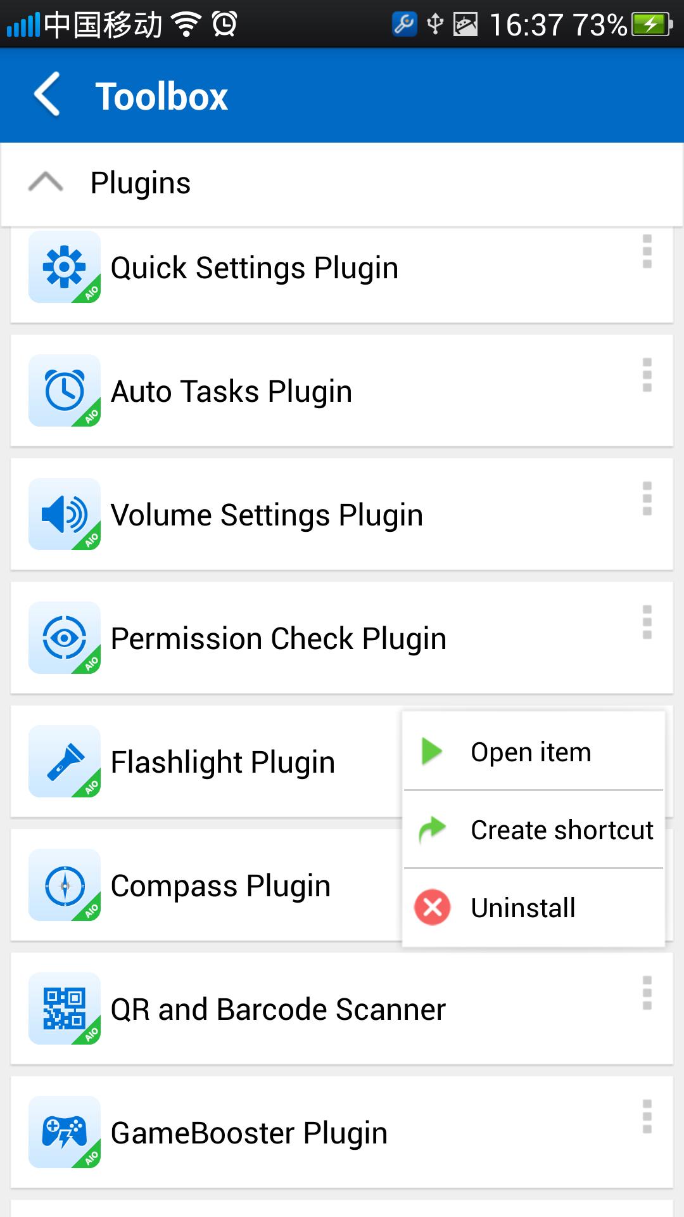Tap the QR and Barcode Scanner icon
684x1217 pixels.
click(64, 1008)
